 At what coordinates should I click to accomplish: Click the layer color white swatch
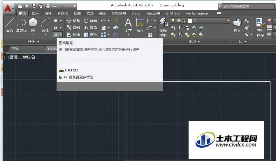click(x=190, y=21)
